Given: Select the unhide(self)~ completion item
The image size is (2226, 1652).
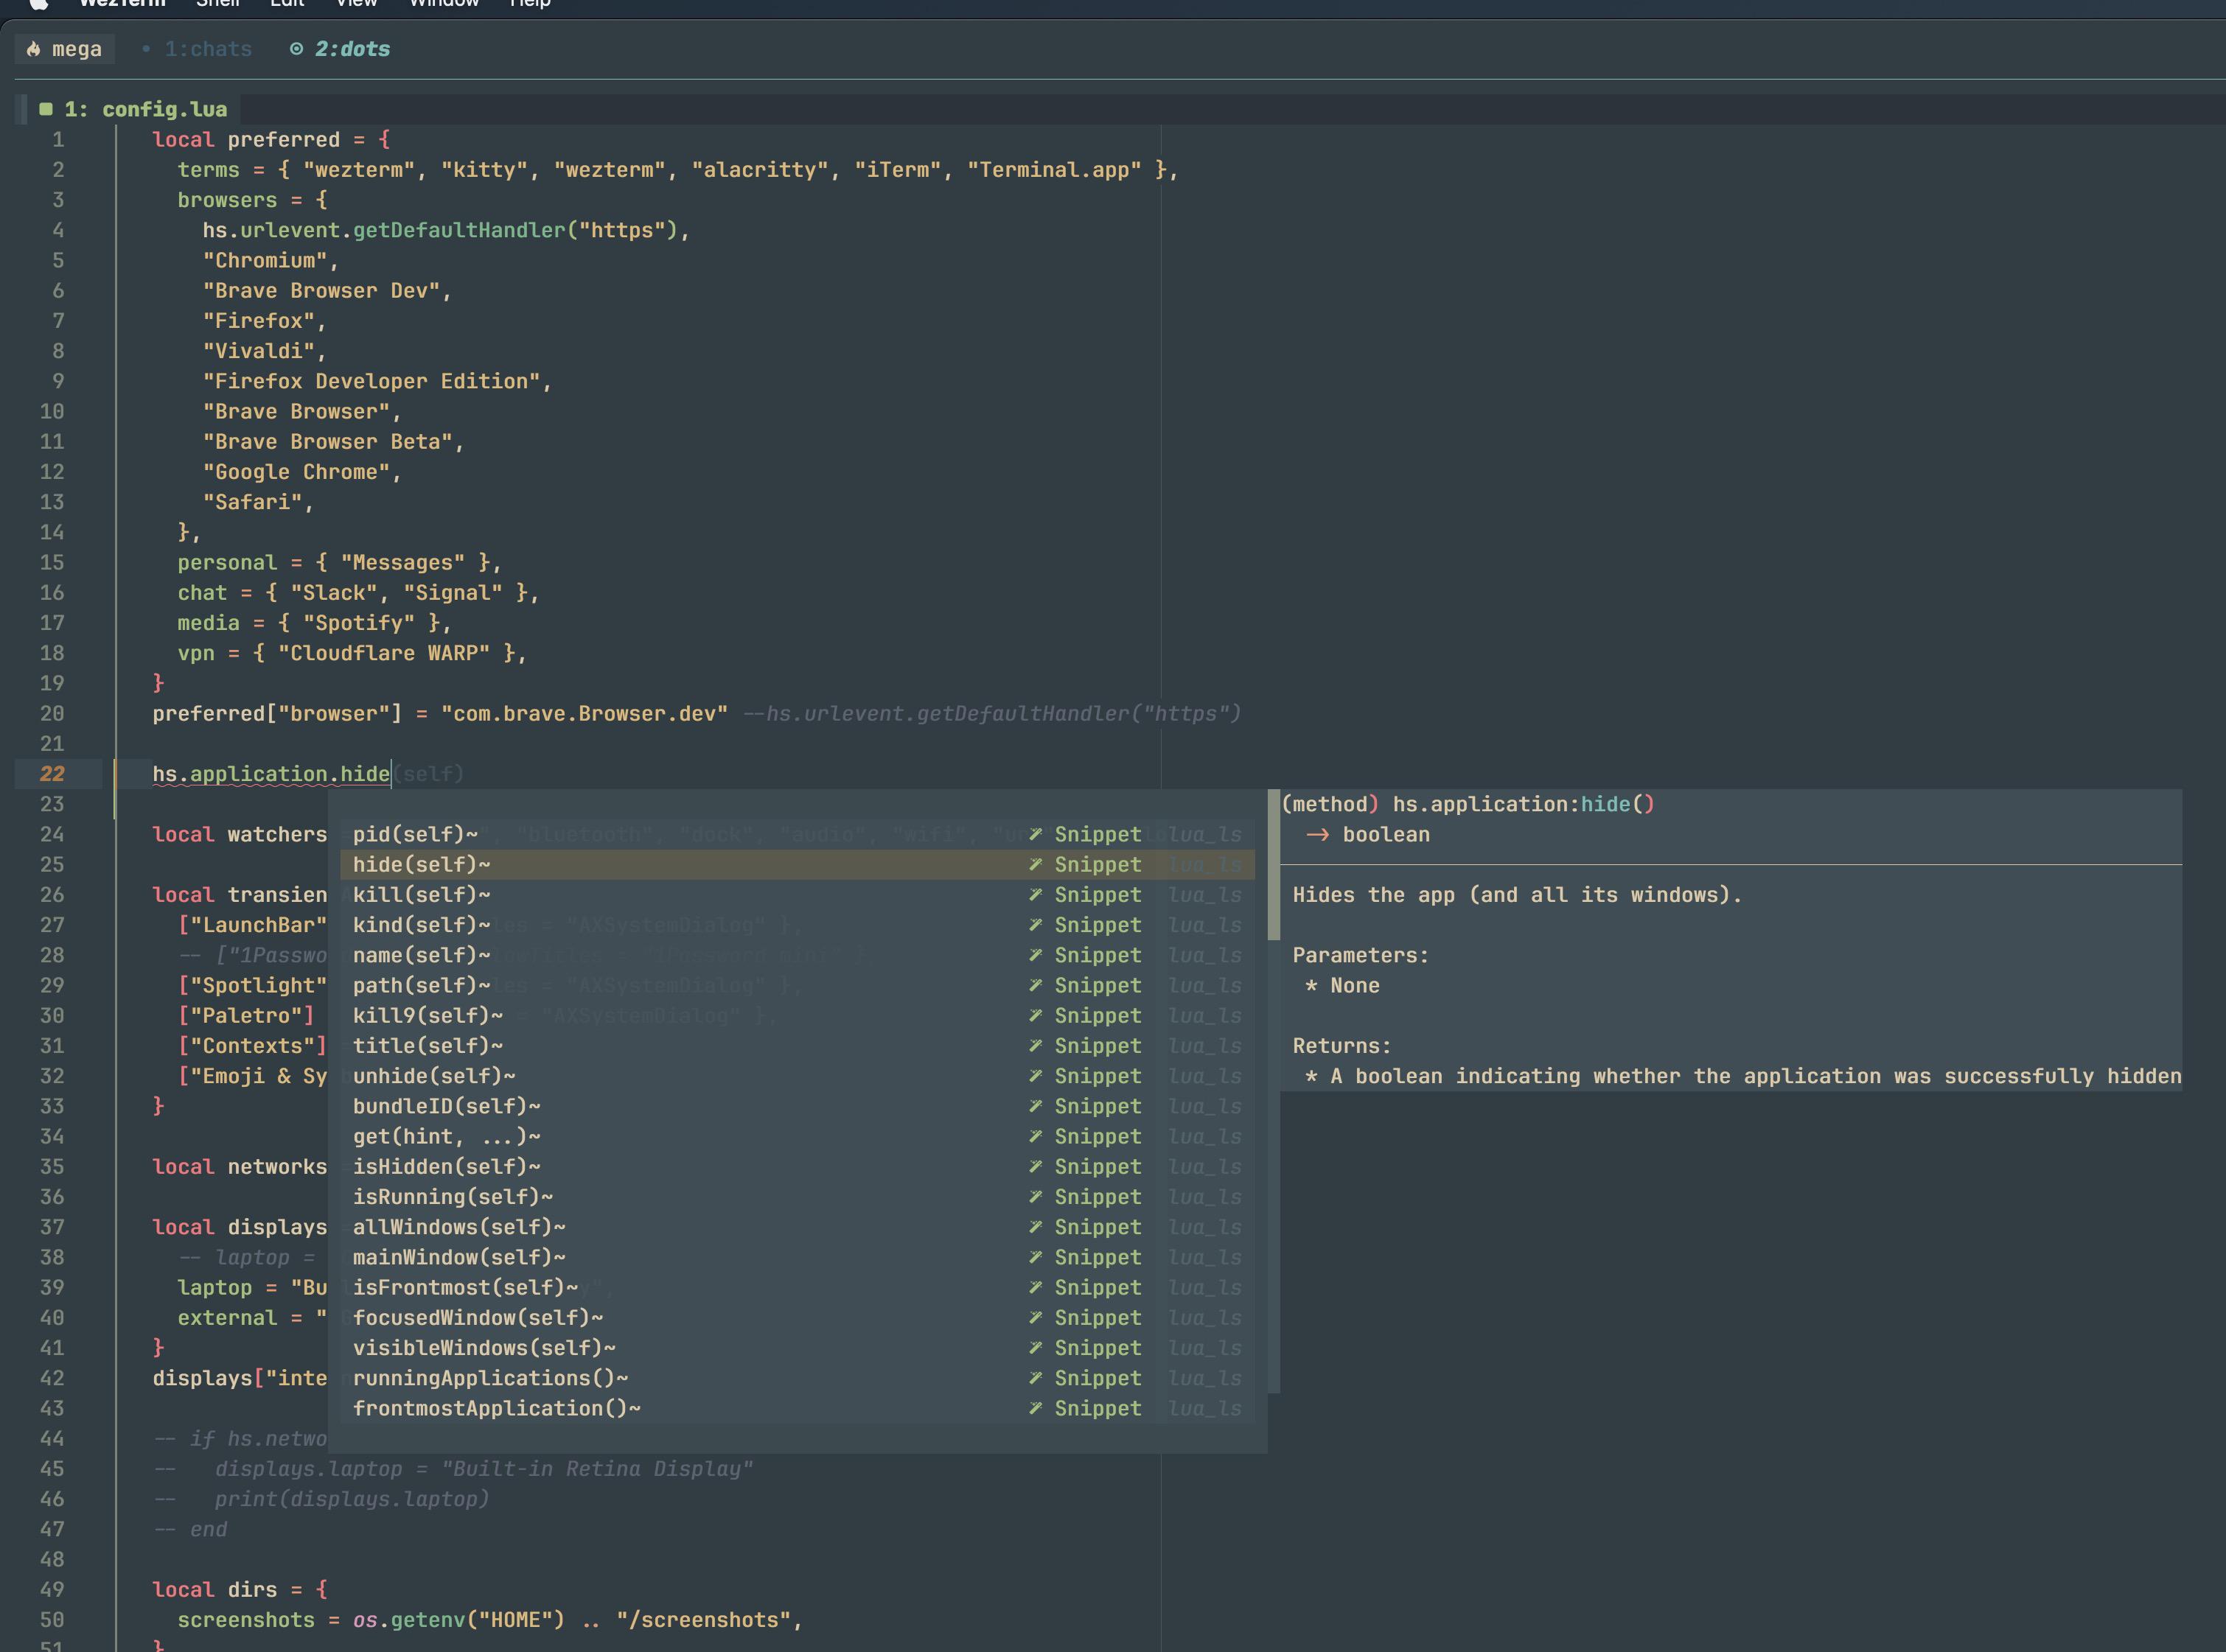Looking at the screenshot, I should 798,1076.
